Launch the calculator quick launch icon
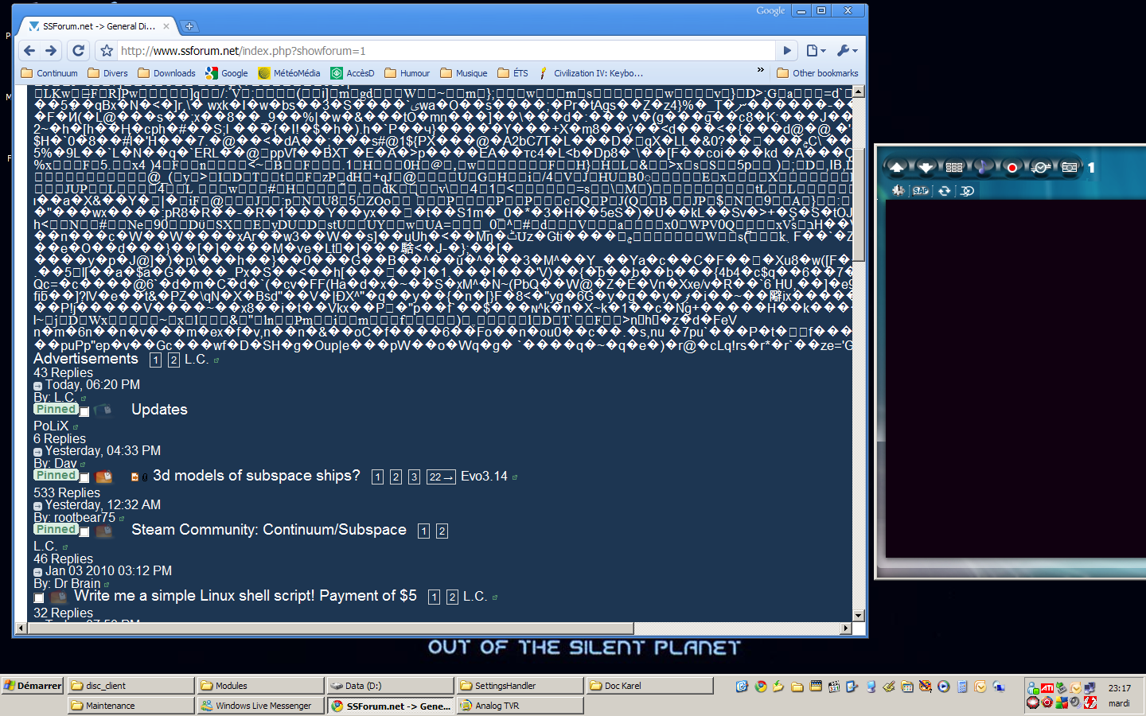 (x=962, y=687)
